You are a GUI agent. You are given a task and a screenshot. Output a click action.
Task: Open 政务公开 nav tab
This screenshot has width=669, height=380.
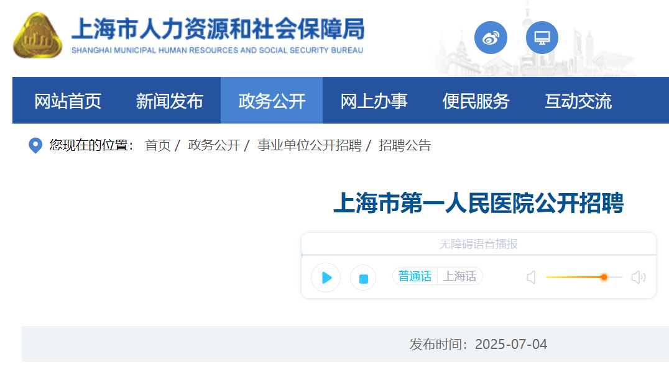coord(272,101)
